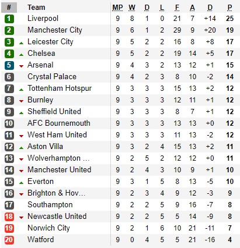Click Watford's red position 20 badge
The width and height of the screenshot is (240, 248).
pos(9,240)
